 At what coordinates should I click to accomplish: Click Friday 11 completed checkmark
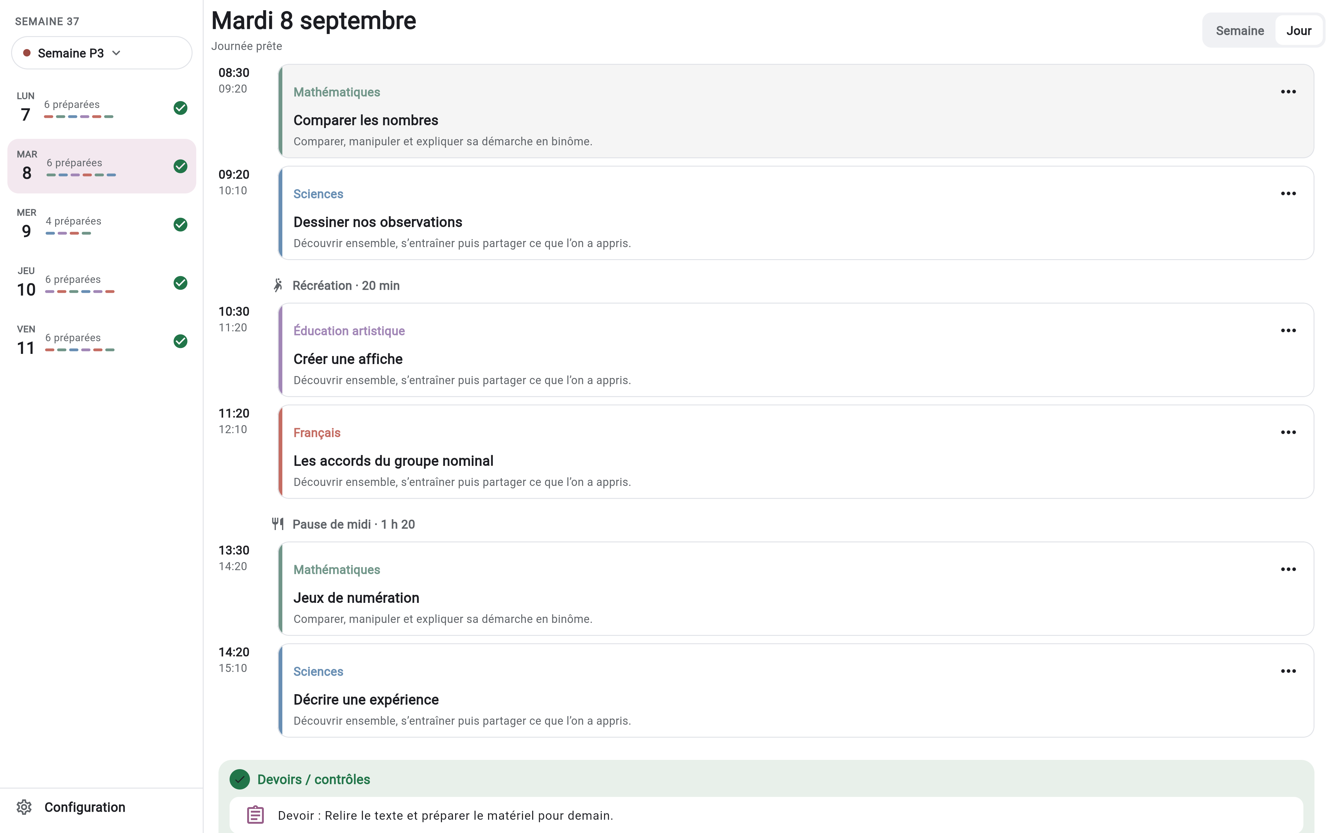pyautogui.click(x=180, y=342)
